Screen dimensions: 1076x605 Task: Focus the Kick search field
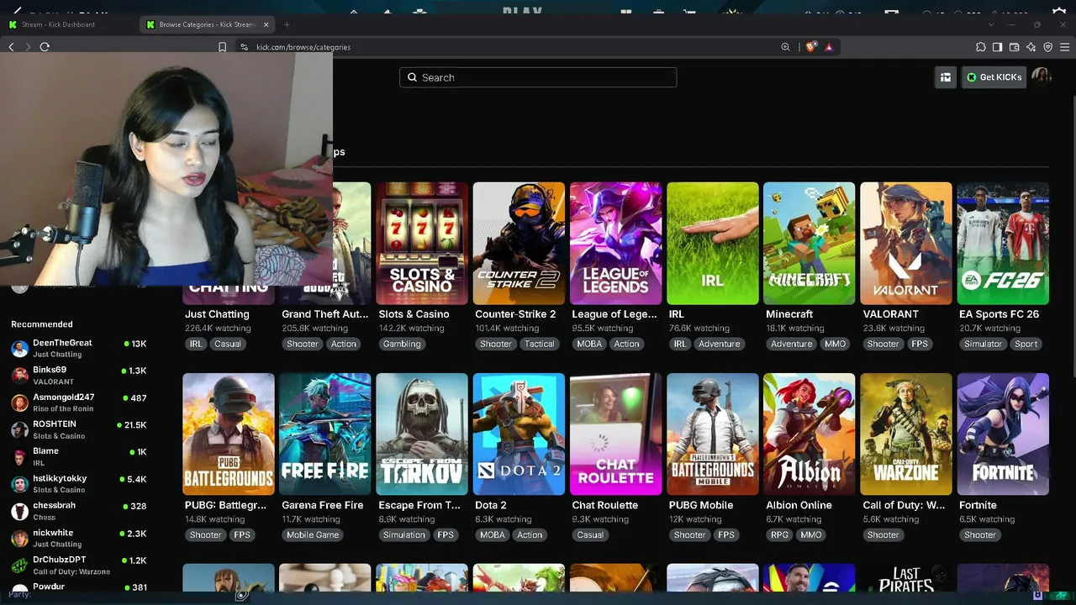tap(538, 77)
